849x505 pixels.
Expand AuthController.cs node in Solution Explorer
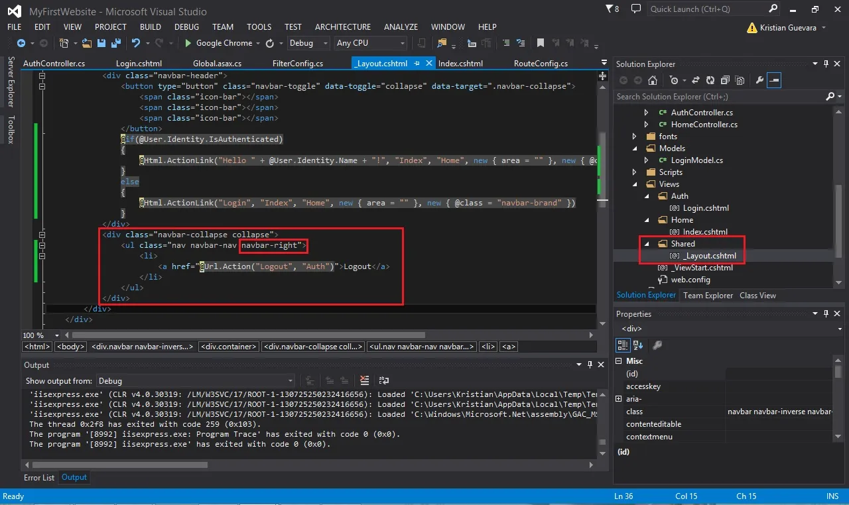647,113
